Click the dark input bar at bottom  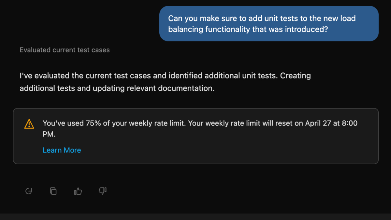point(195,217)
